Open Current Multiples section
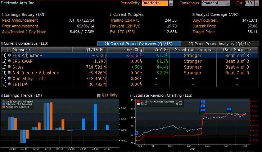This screenshot has height=152, width=262. tap(127, 14)
